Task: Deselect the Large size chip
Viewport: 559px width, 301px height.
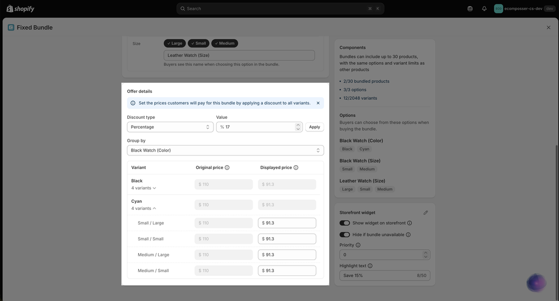Action: tap(175, 44)
